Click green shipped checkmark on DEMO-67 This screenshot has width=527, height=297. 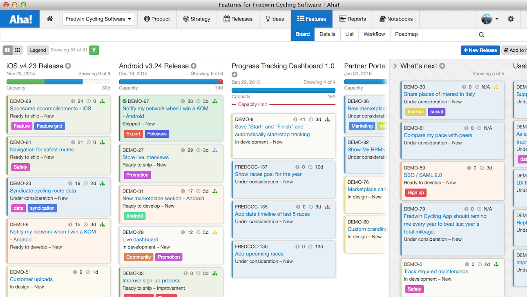click(x=125, y=101)
